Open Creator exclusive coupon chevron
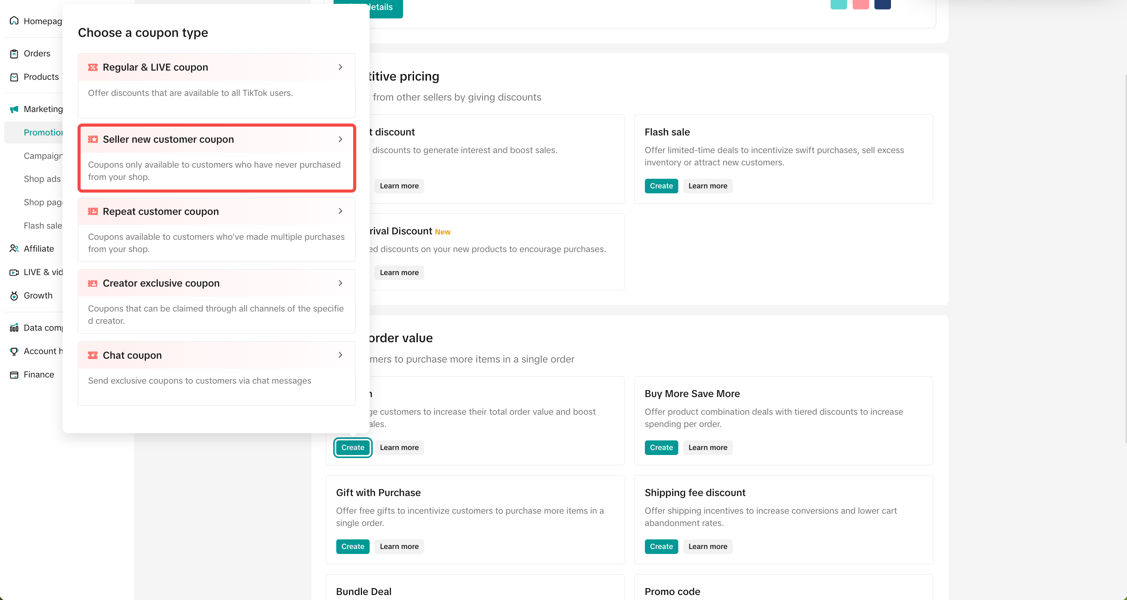The height and width of the screenshot is (600, 1127). pos(340,283)
